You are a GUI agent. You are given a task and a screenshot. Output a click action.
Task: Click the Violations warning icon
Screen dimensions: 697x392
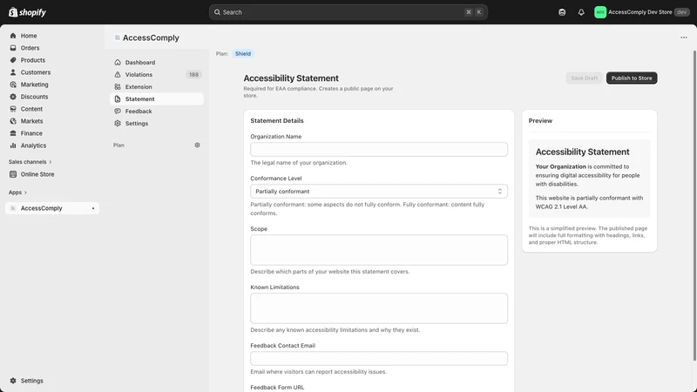tap(118, 75)
